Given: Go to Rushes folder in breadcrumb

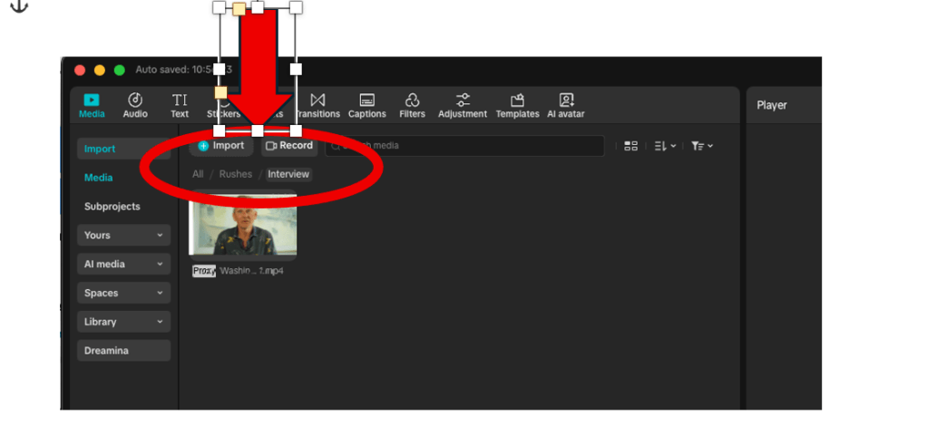Looking at the screenshot, I should click(x=236, y=174).
